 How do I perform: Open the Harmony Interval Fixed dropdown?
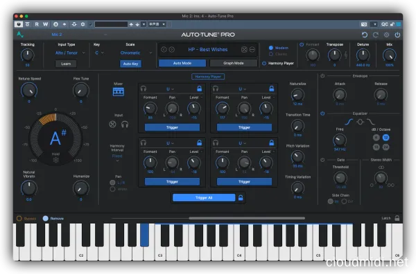point(117,158)
